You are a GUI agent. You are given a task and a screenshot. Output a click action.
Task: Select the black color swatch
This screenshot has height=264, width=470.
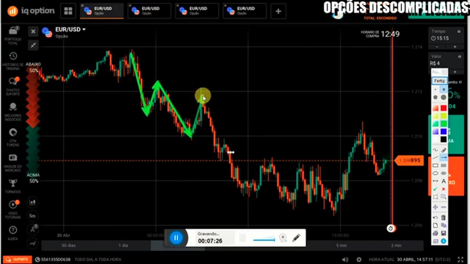pos(444,140)
